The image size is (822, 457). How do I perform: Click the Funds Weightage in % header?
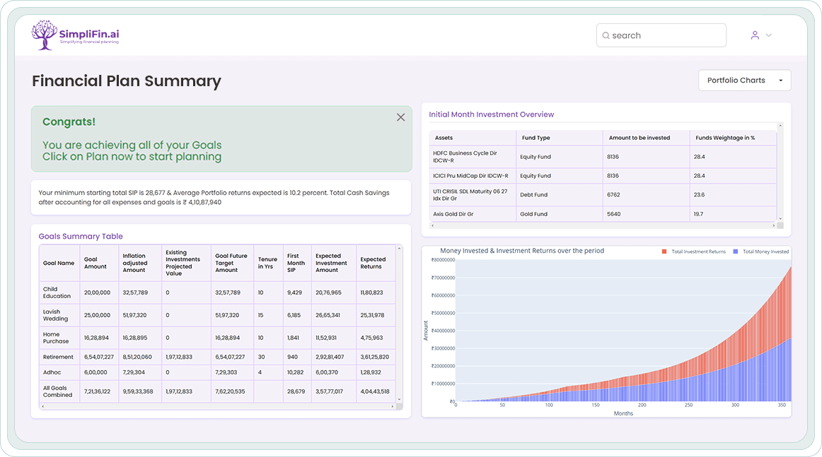tap(733, 138)
